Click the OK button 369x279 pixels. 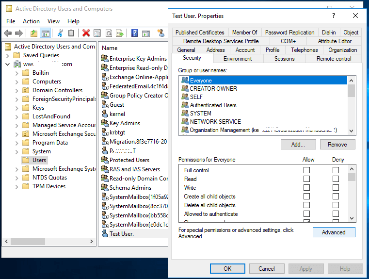[227, 269]
